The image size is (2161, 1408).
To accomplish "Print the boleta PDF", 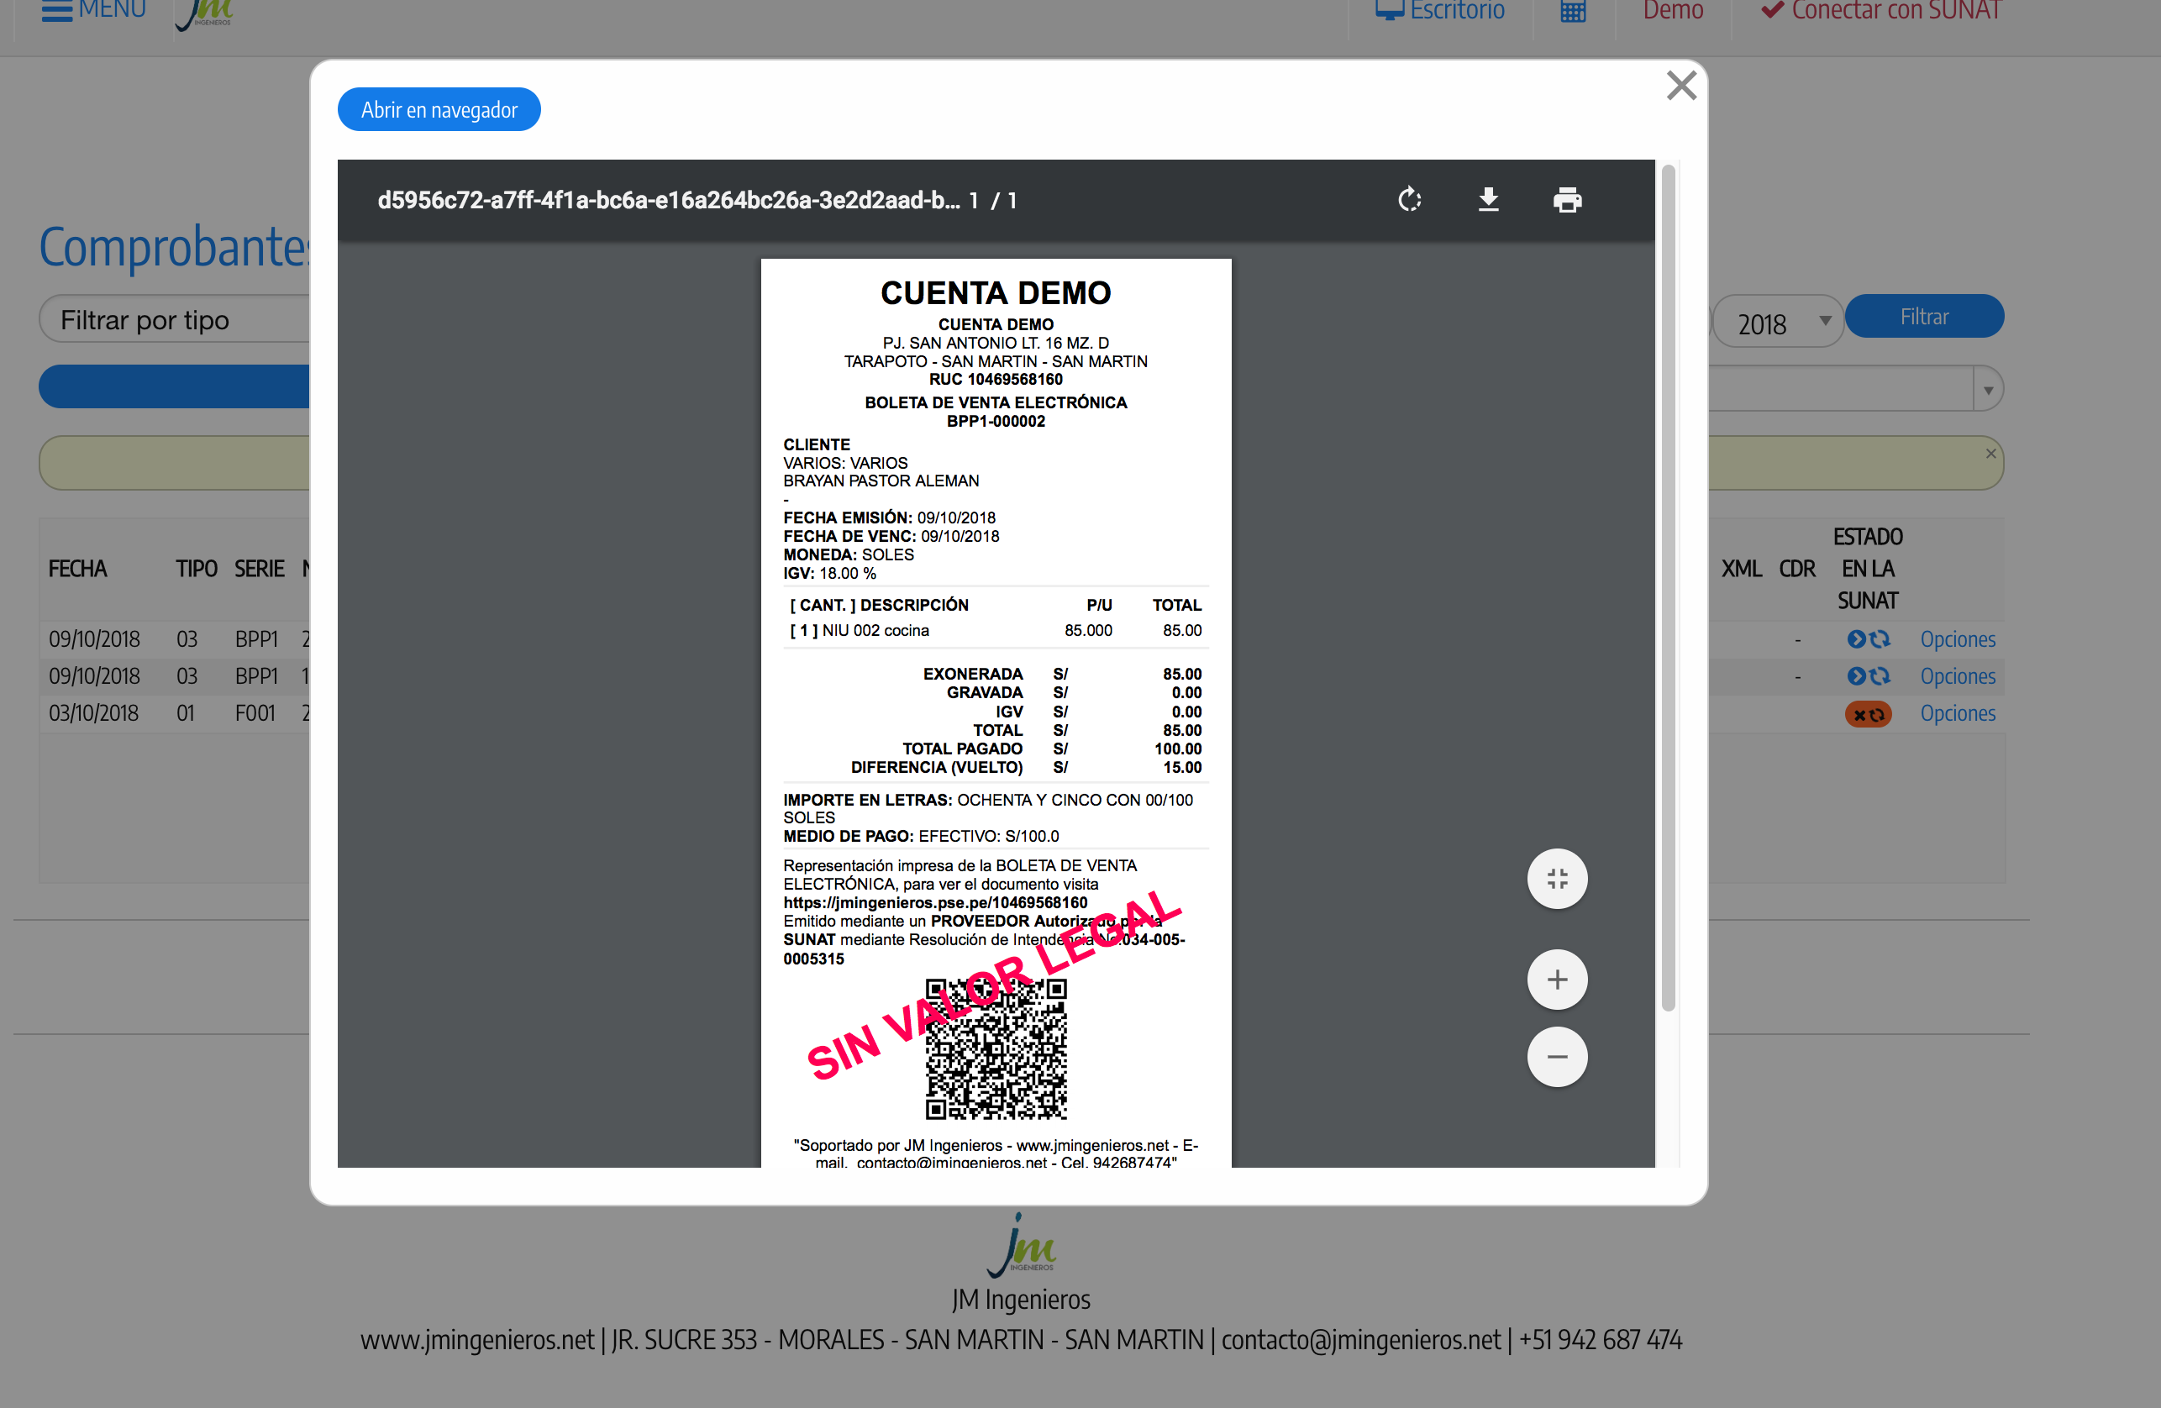I will (1567, 200).
